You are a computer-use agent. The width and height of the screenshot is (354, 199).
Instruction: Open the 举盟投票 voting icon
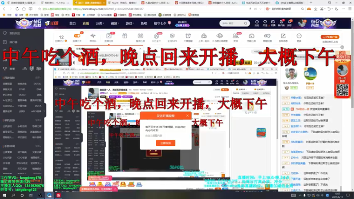click(x=267, y=38)
